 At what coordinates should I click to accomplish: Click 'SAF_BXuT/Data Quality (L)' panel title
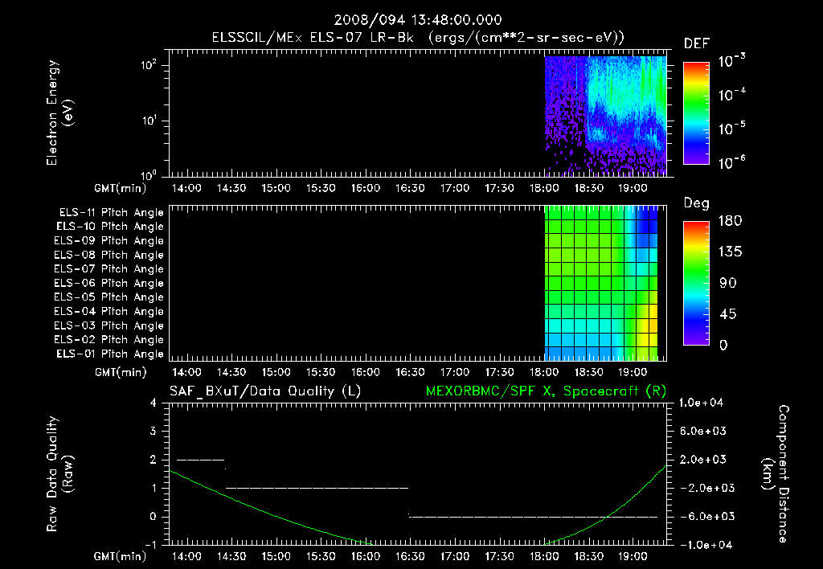265,391
